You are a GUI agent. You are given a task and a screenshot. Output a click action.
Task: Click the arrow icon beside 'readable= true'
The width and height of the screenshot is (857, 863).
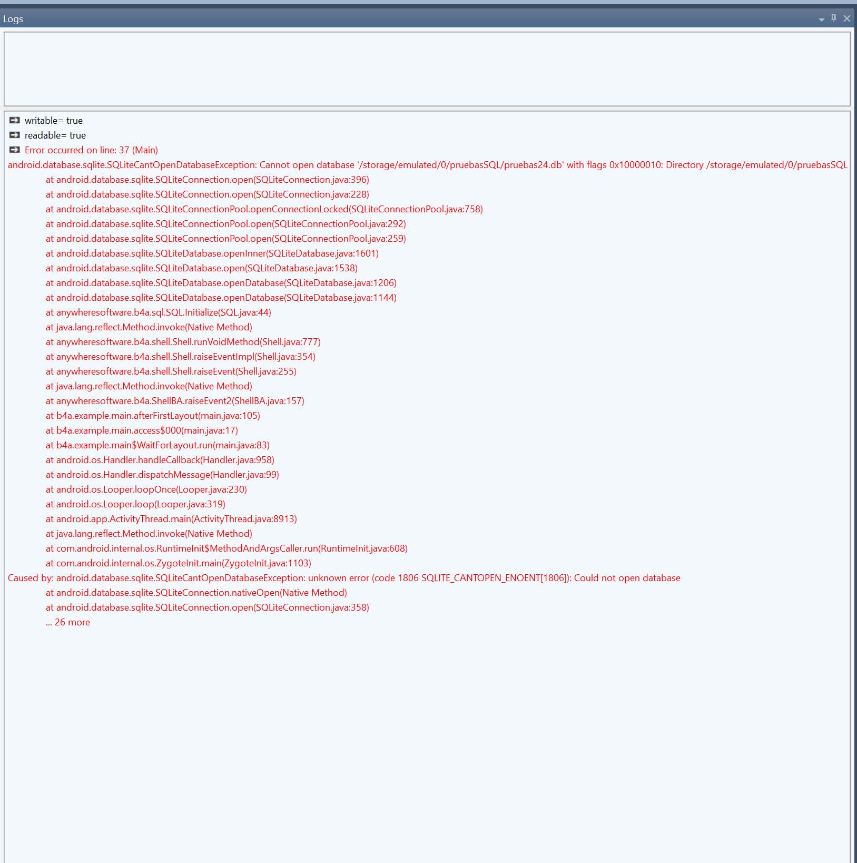click(15, 135)
